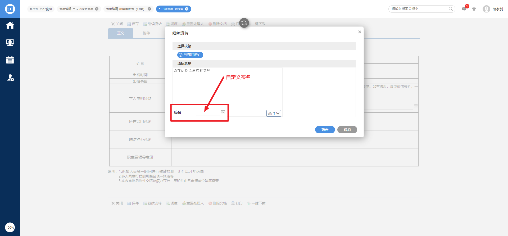
Task: Toggle the checkbox icon beside the 签名 field
Action: (x=223, y=112)
